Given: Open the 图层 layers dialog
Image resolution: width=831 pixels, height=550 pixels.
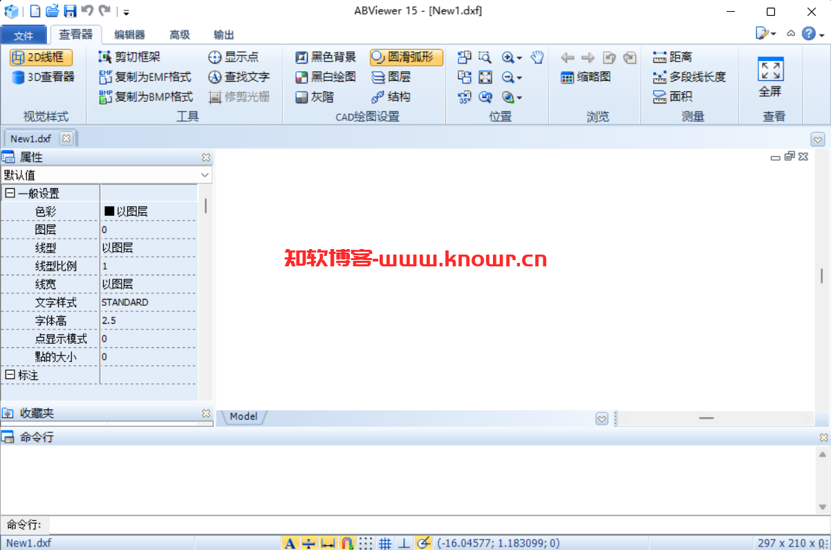Looking at the screenshot, I should pyautogui.click(x=391, y=77).
